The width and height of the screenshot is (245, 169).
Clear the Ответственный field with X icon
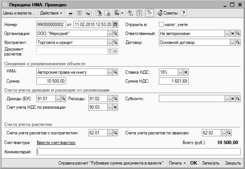(x=232, y=34)
